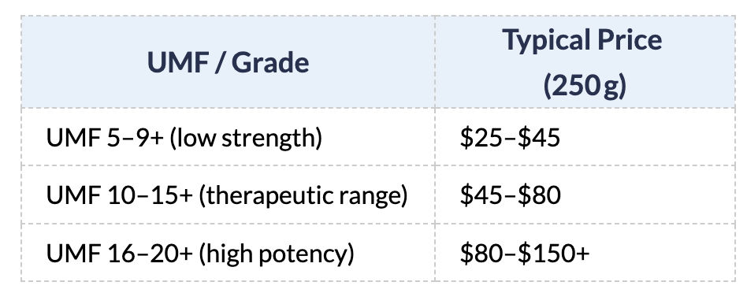Select the Typical Price (250g) column header

coord(585,62)
